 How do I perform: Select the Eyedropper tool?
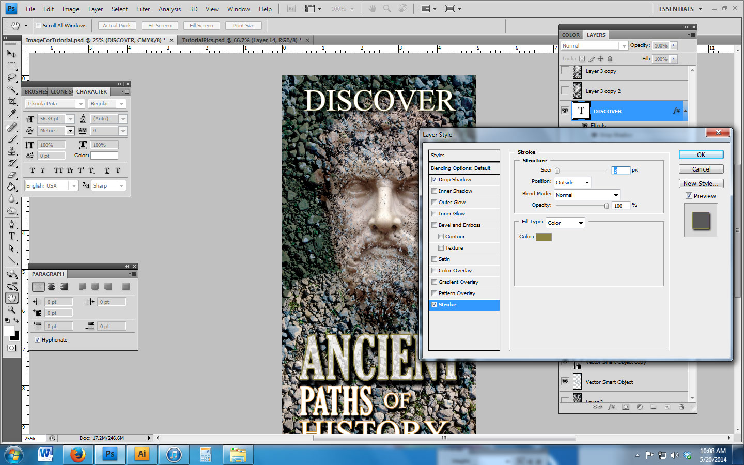click(x=12, y=114)
